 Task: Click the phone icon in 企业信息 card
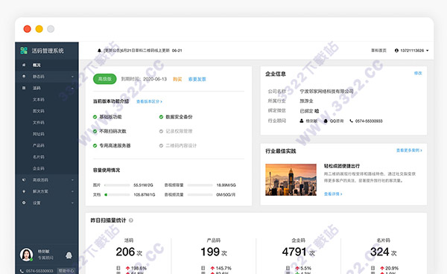click(351, 121)
